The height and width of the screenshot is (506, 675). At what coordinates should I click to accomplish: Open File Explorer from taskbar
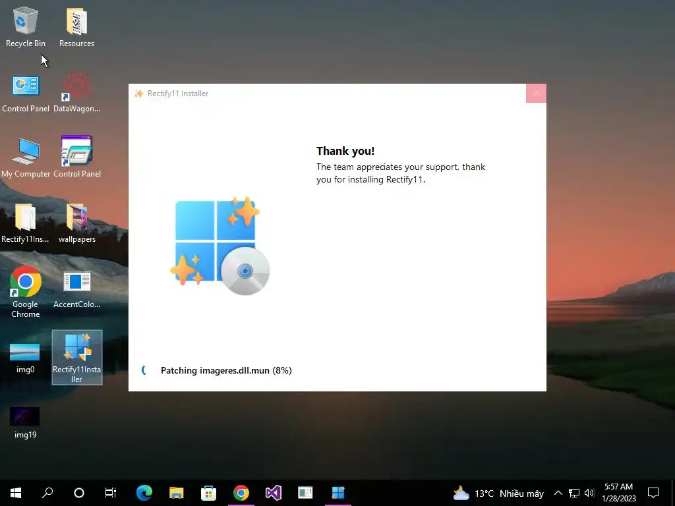[x=177, y=493]
